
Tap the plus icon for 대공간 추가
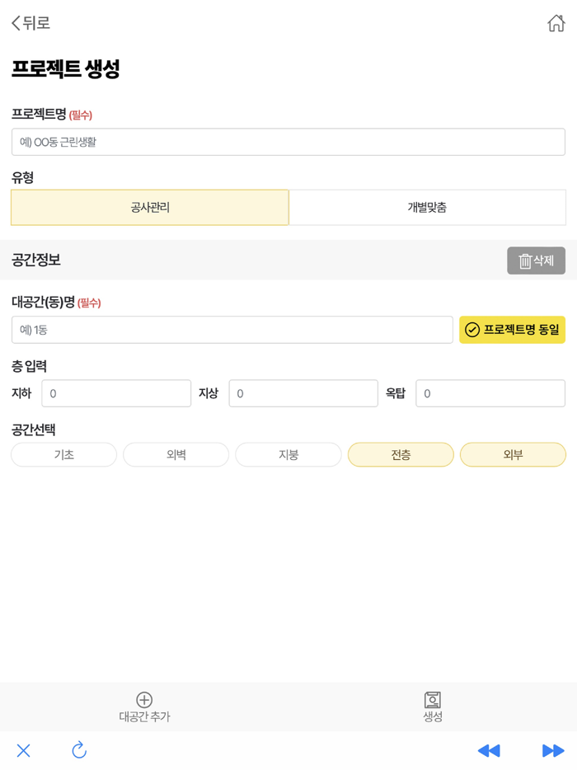[x=143, y=700]
